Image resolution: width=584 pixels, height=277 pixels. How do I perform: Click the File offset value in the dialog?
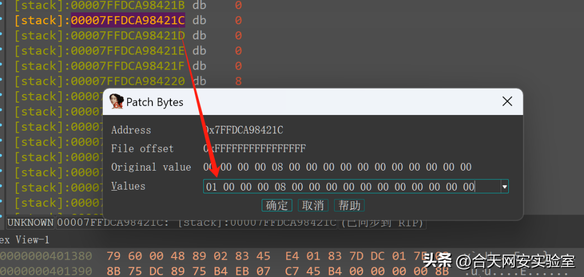coord(254,148)
